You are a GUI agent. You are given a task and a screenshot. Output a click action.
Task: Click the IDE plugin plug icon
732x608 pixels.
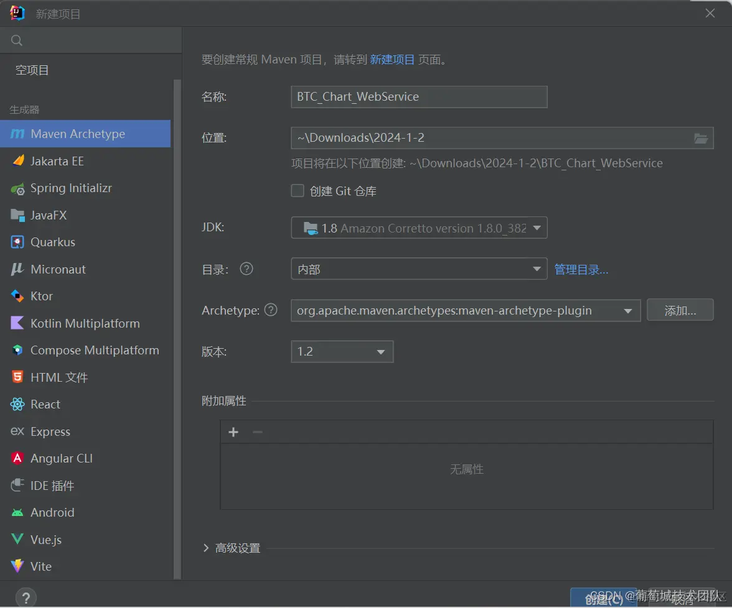(17, 486)
